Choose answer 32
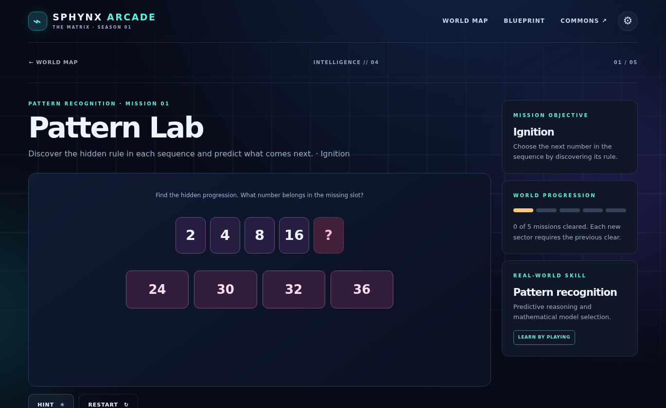The height and width of the screenshot is (408, 666). [294, 289]
